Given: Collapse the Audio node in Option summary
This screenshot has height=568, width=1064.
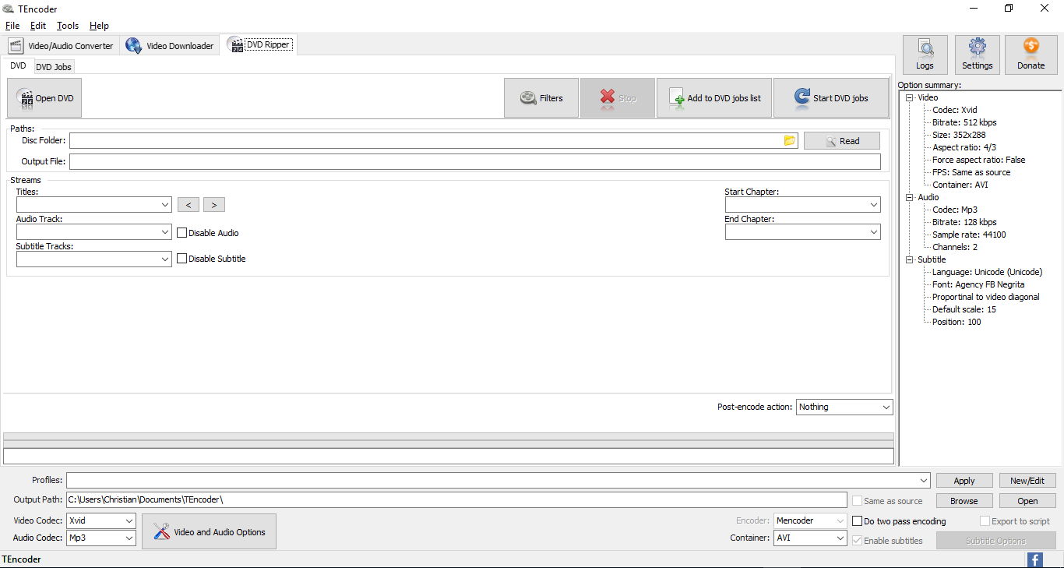Looking at the screenshot, I should point(909,197).
